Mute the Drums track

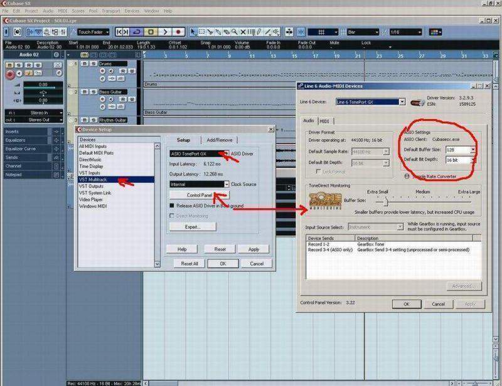click(x=86, y=64)
